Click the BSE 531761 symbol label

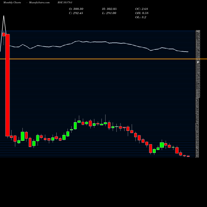(x=65, y=2)
